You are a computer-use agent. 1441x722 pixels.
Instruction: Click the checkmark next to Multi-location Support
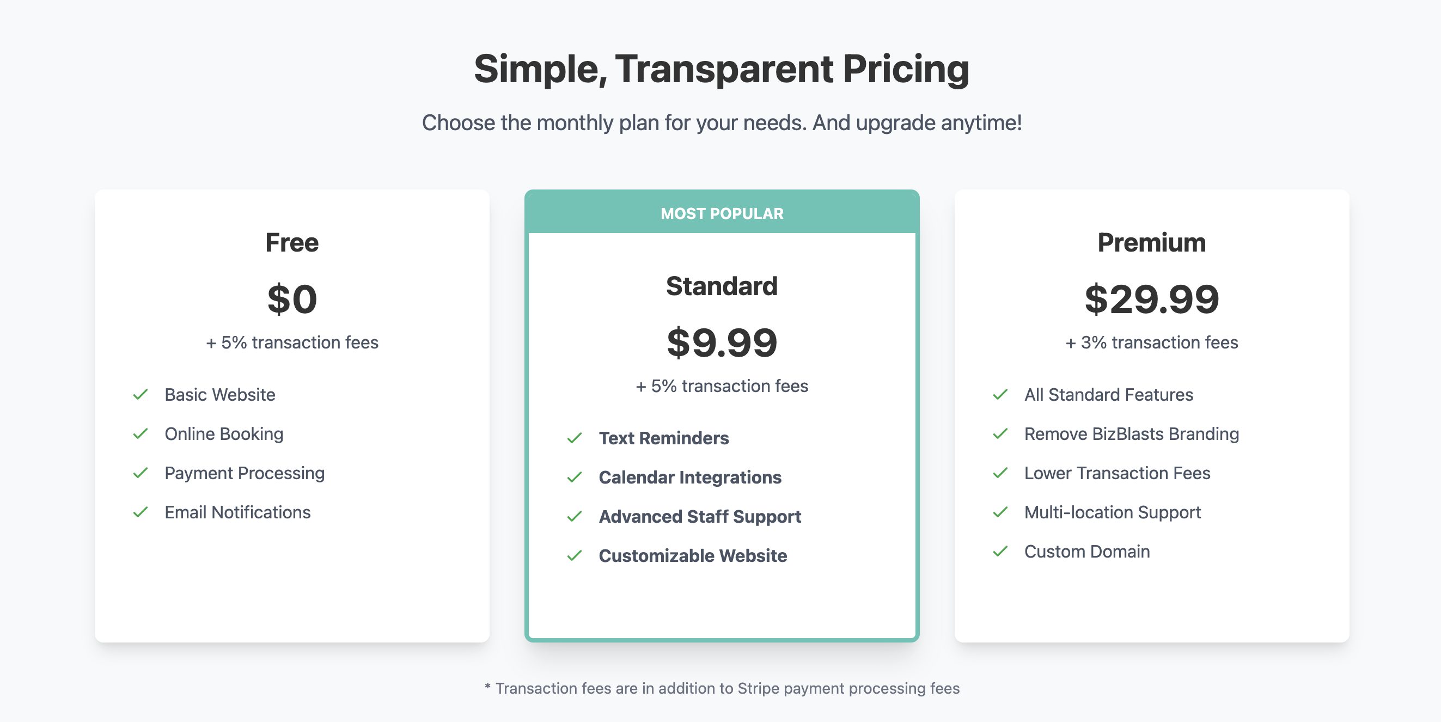click(1000, 512)
